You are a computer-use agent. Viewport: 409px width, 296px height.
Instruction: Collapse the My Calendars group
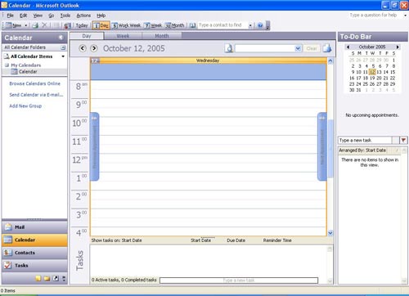tap(7, 65)
